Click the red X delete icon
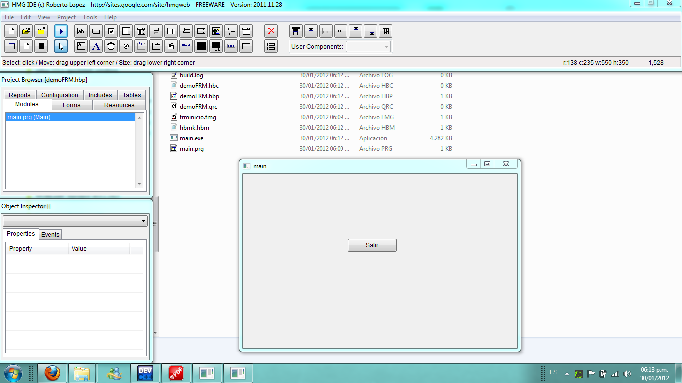The image size is (682, 383). pos(271,31)
